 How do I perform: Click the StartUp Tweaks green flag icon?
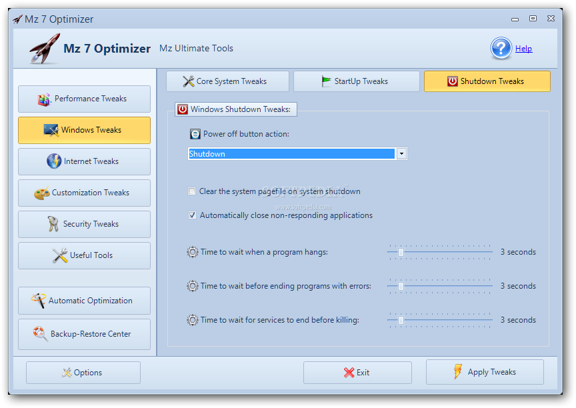(x=326, y=81)
